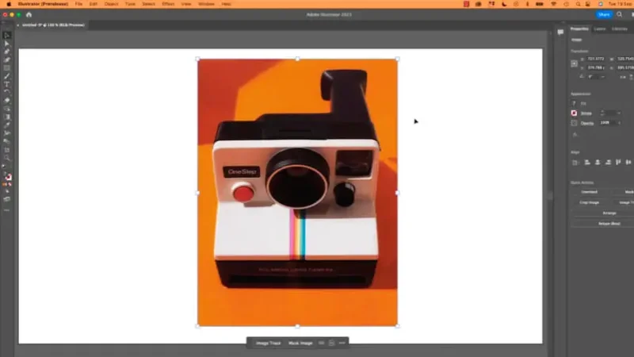Select the Rectangle shape tool

point(7,68)
